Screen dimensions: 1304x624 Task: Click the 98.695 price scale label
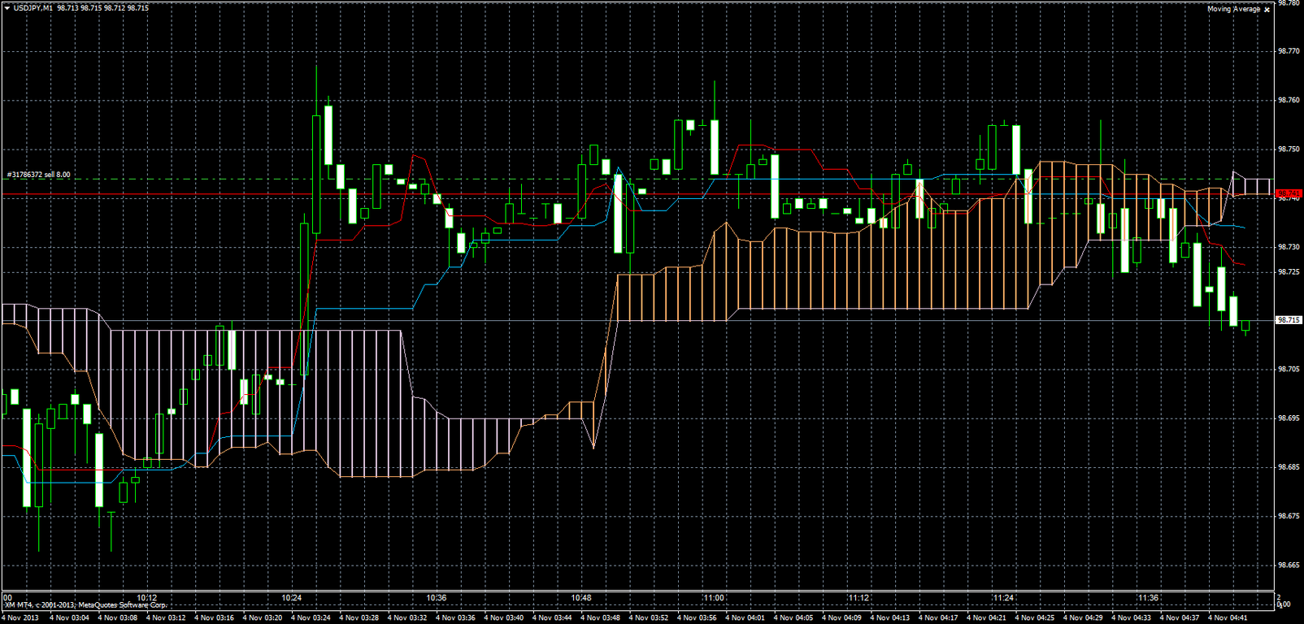[x=1288, y=418]
